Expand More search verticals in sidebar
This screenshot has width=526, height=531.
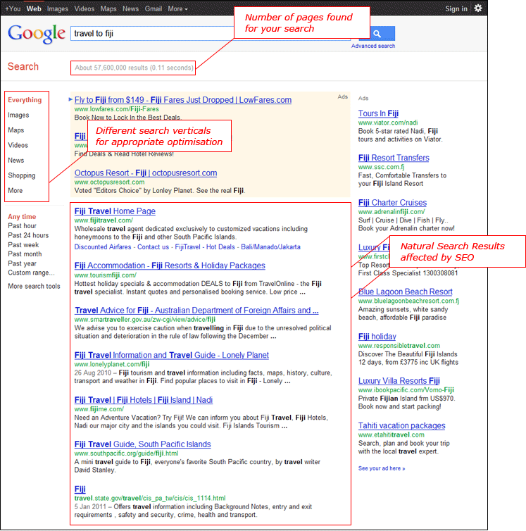pos(15,191)
